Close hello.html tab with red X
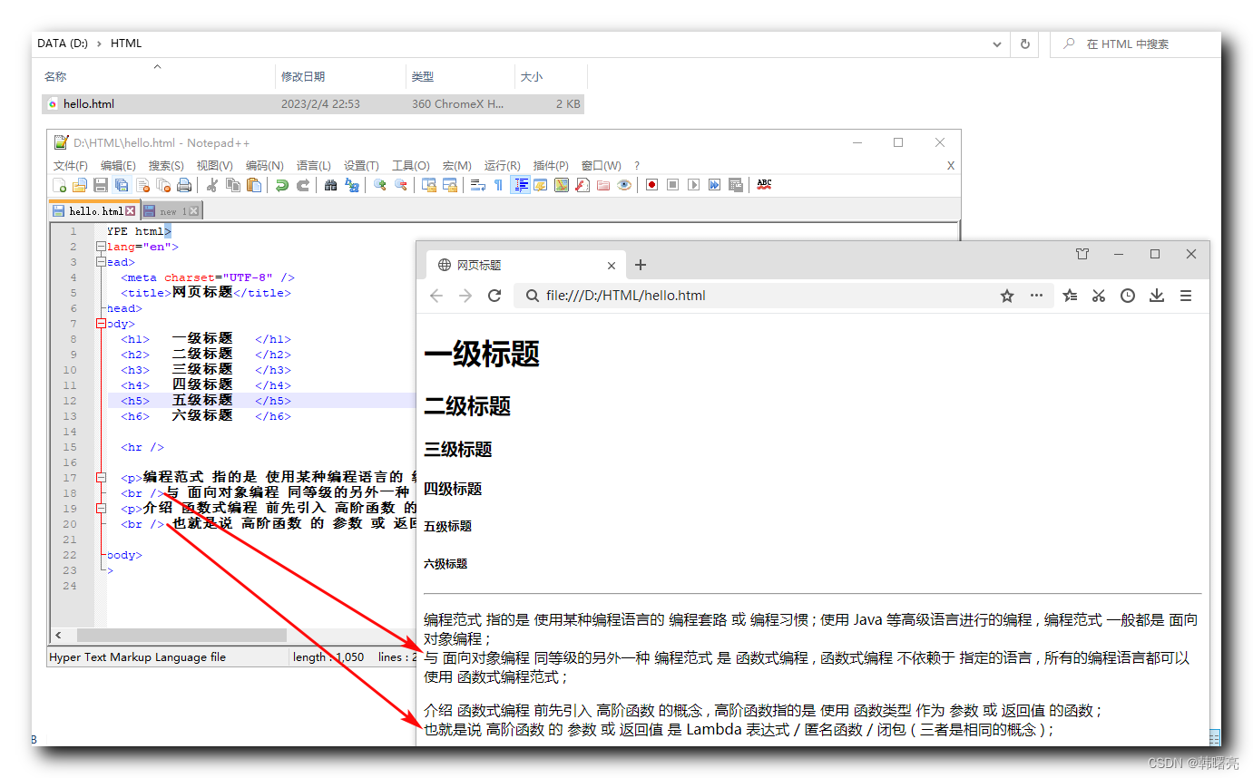 click(130, 210)
